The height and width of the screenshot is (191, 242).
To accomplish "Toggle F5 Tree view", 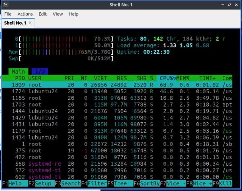I will coord(119,183).
